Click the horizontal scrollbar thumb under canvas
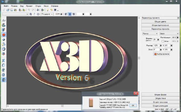Viewport: 181px width, 112px height. point(62,106)
